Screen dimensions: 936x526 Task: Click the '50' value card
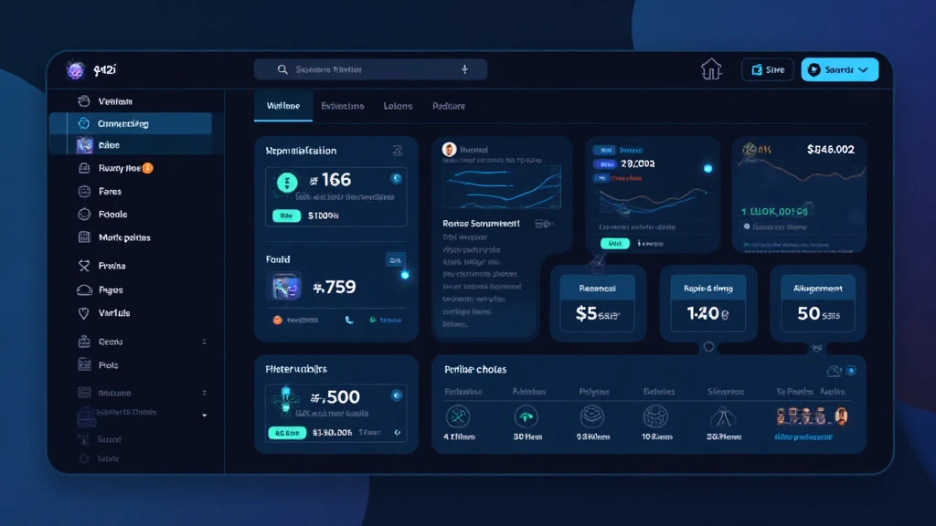pyautogui.click(x=818, y=303)
